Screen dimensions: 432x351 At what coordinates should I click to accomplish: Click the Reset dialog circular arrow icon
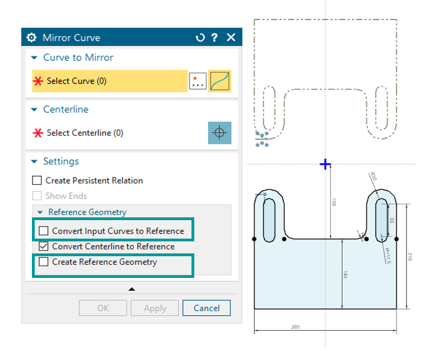pyautogui.click(x=200, y=37)
